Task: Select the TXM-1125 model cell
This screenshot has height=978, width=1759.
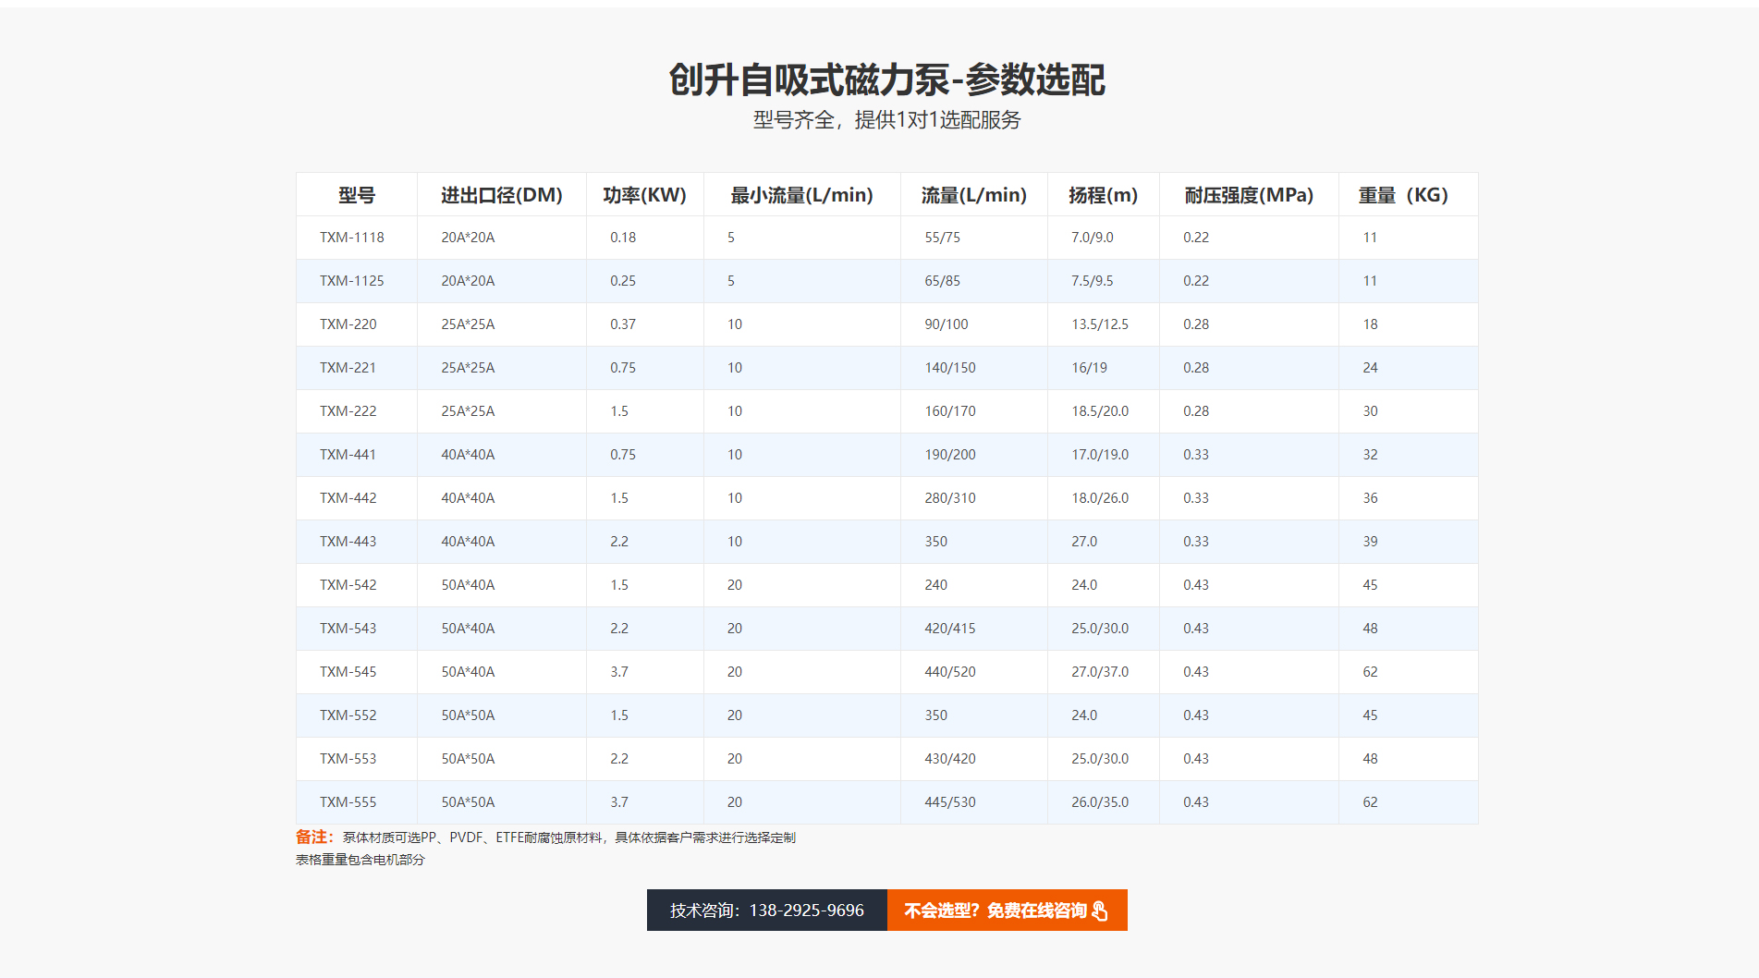Action: tap(352, 281)
